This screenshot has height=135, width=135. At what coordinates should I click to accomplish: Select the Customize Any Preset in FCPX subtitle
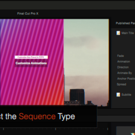pos(31,57)
